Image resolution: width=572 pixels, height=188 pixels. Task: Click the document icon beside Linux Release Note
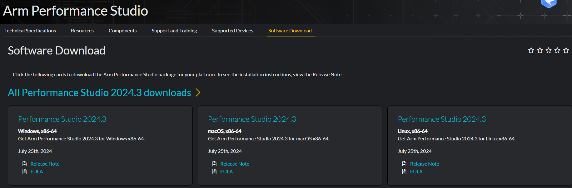point(404,164)
